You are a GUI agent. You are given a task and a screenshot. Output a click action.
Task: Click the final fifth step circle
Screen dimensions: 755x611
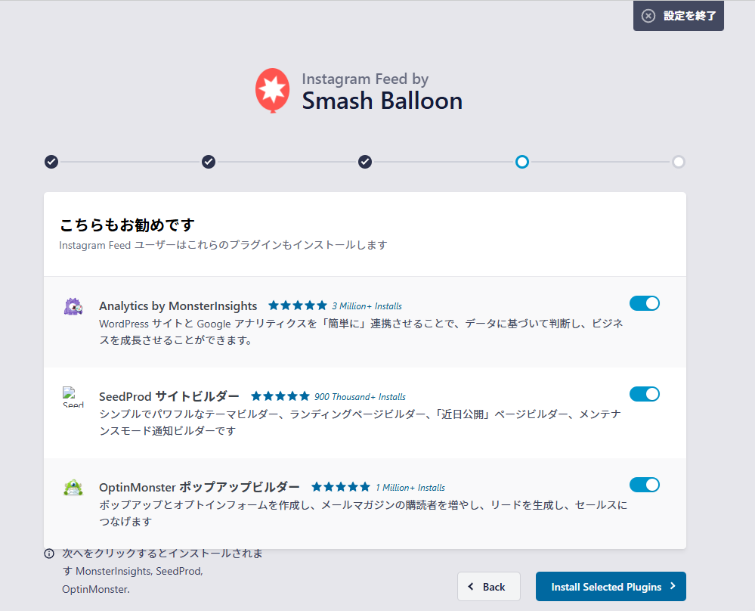coord(679,162)
